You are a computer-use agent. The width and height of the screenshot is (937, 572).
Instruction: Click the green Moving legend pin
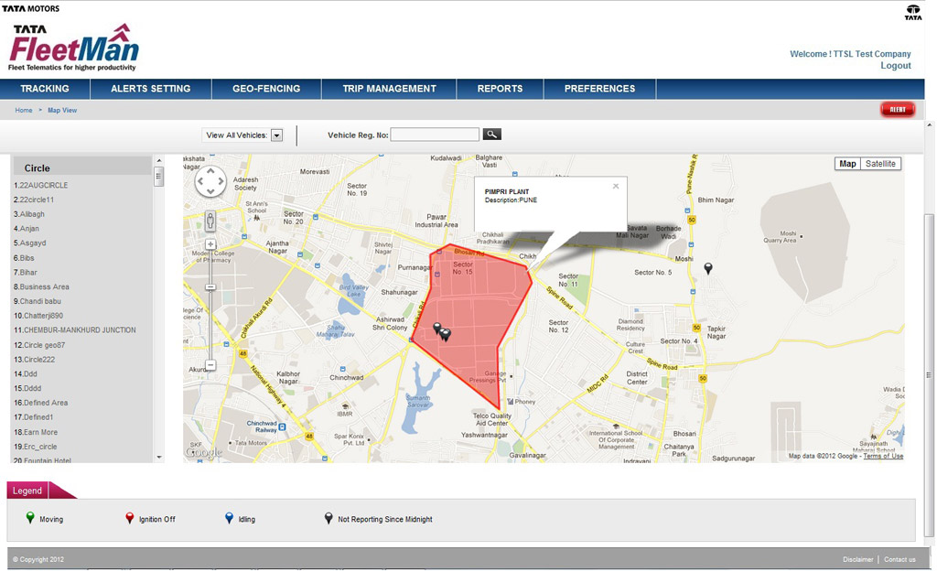click(x=30, y=518)
